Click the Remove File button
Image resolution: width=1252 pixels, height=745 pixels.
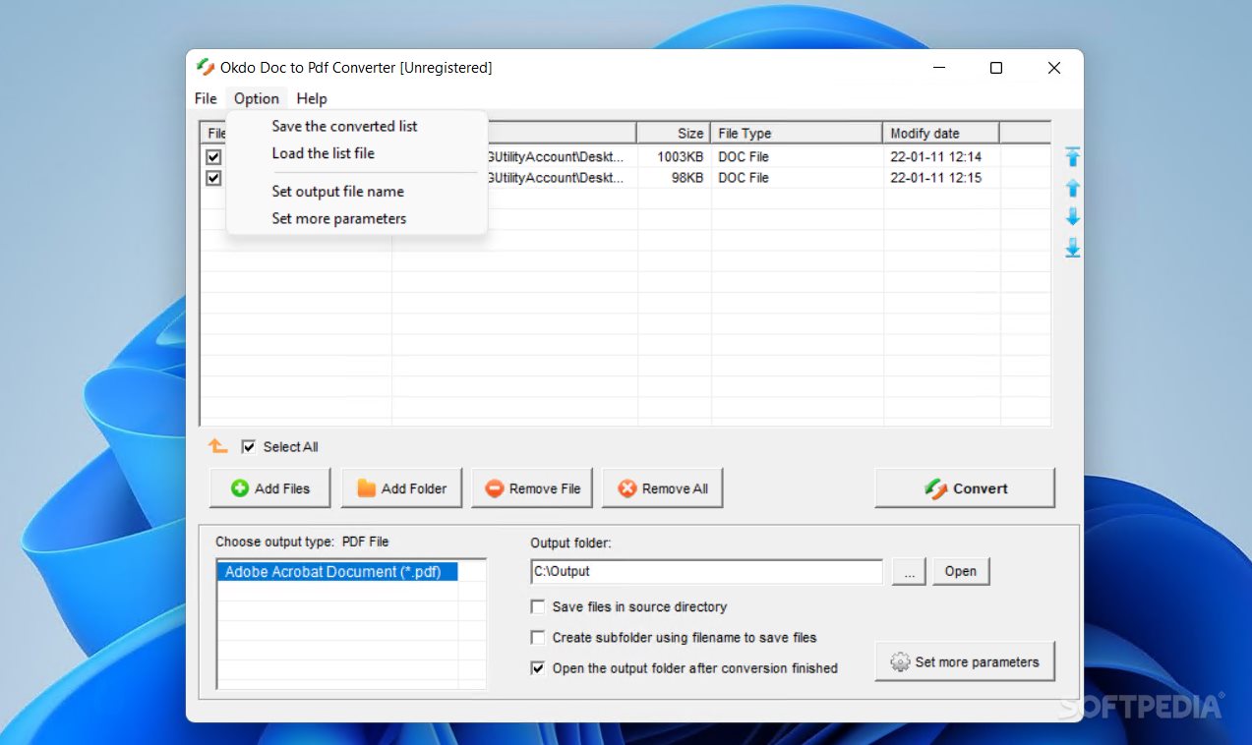tap(532, 488)
